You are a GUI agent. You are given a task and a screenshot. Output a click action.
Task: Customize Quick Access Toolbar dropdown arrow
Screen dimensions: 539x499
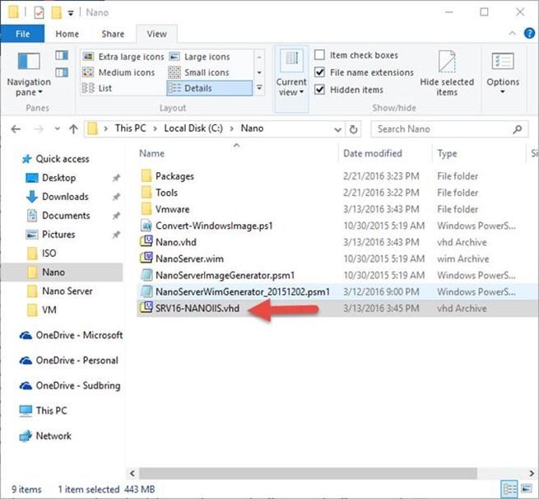71,13
